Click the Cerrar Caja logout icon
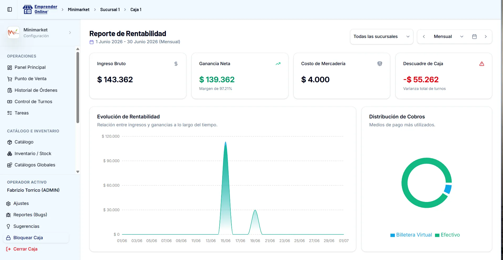Image resolution: width=503 pixels, height=260 pixels. [8, 249]
